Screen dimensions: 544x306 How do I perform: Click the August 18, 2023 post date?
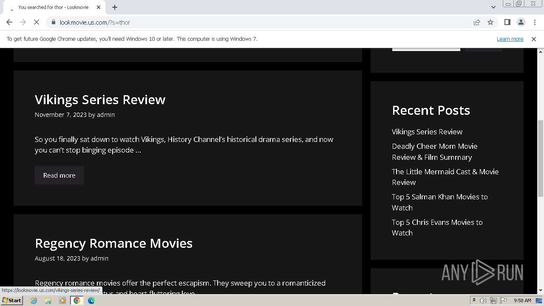57,258
